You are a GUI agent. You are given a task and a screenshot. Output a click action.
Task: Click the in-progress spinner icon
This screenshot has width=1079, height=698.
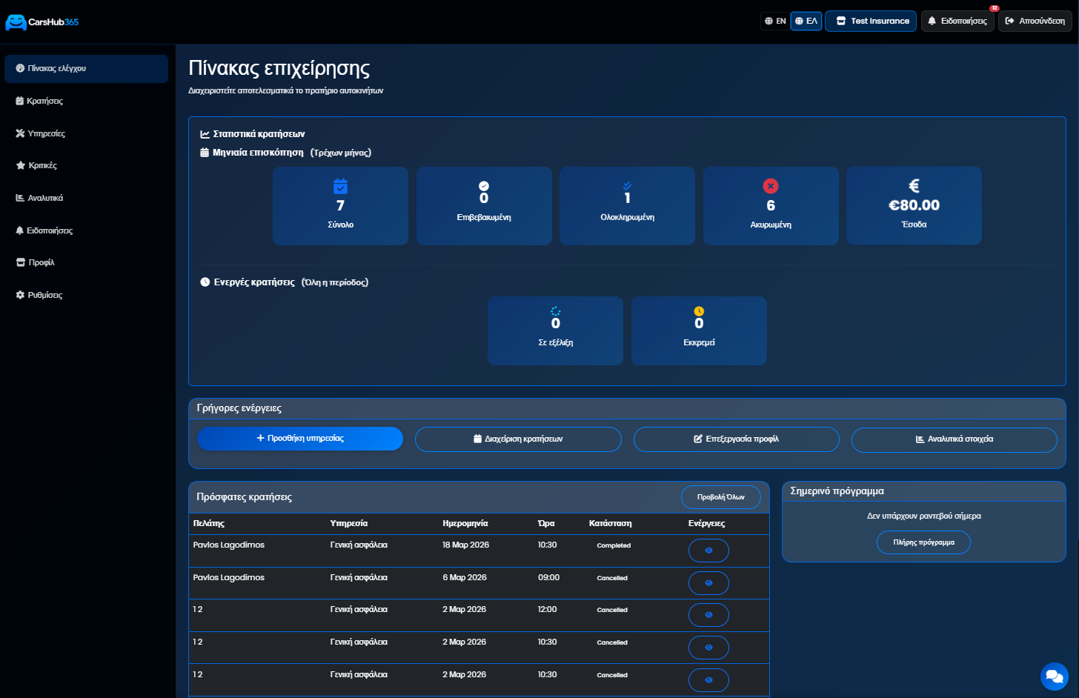(x=555, y=311)
